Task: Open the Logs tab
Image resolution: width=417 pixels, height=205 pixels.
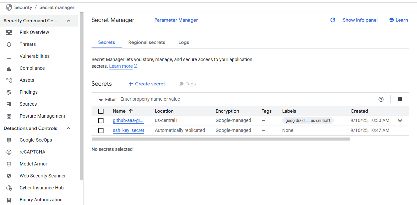Action: pyautogui.click(x=184, y=42)
